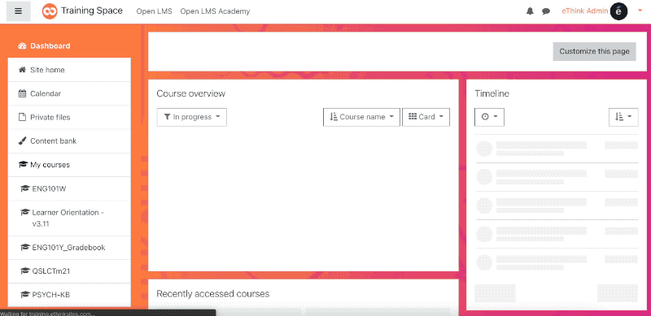Toggle the hamburger side menu button
Image resolution: width=651 pixels, height=316 pixels.
(x=18, y=11)
